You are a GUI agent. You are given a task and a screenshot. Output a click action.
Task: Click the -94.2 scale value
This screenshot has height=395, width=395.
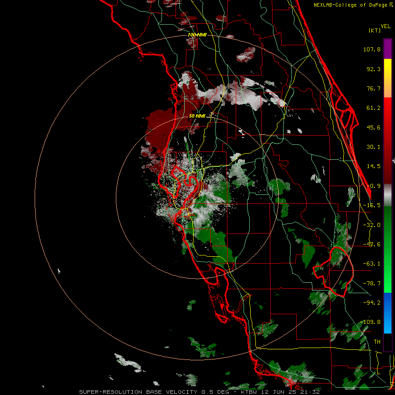372,303
